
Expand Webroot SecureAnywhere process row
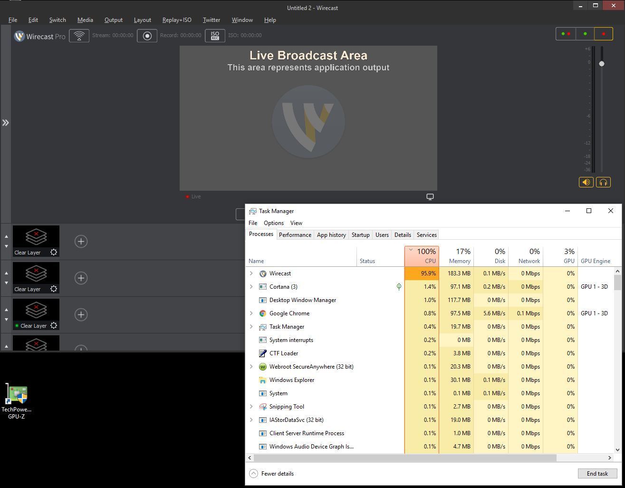click(x=251, y=367)
